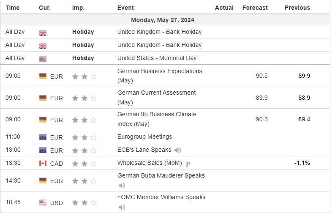Open the United States - Memorial Day event
The image size is (335, 216).
pyautogui.click(x=157, y=58)
